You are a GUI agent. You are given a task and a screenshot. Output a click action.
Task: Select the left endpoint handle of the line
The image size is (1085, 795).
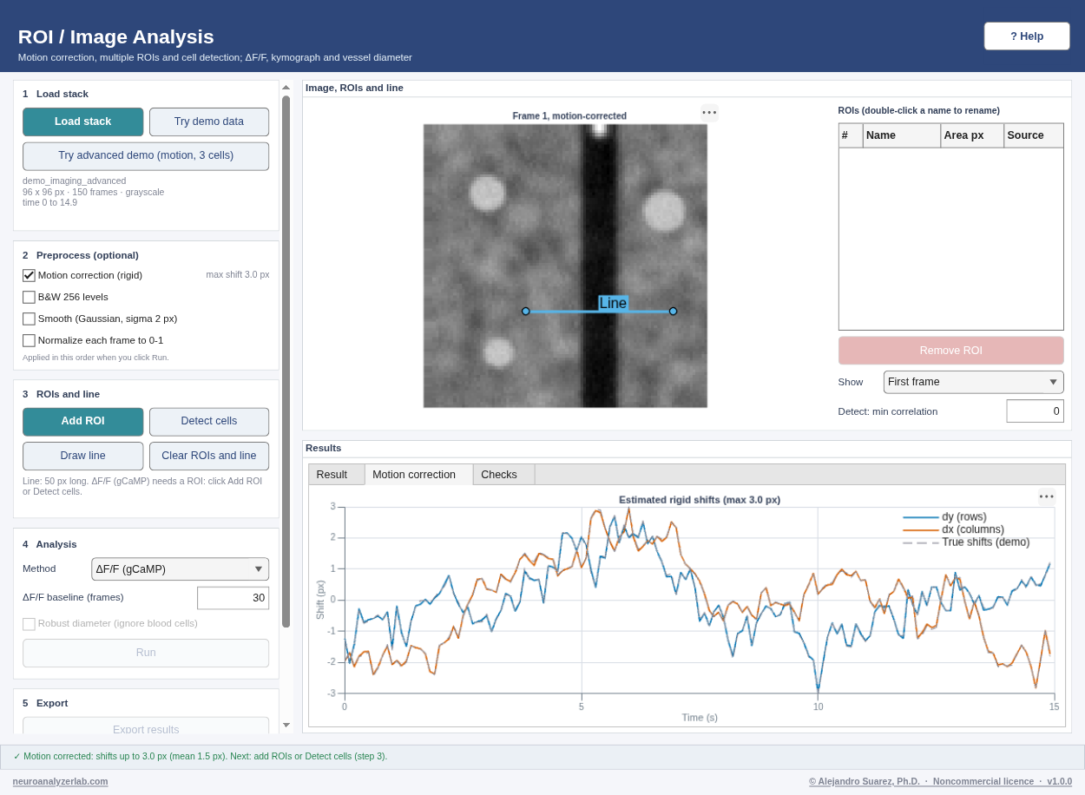[525, 311]
